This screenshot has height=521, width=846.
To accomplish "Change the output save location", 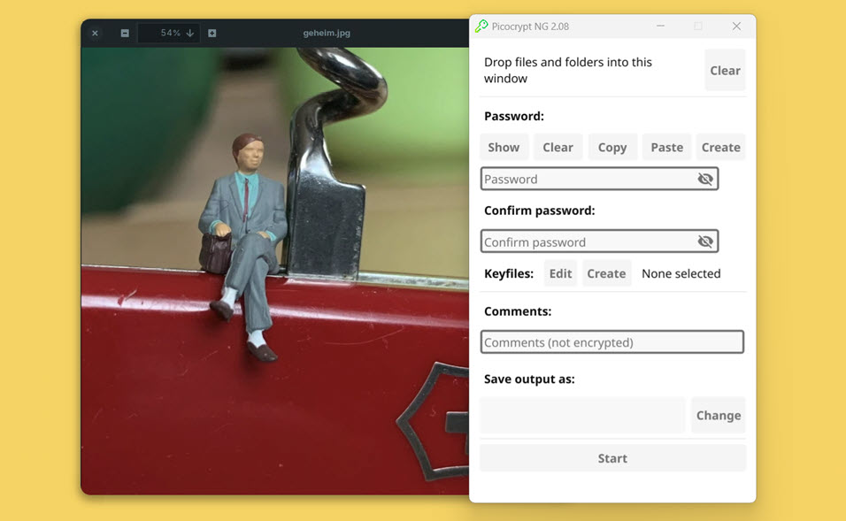I will point(718,416).
